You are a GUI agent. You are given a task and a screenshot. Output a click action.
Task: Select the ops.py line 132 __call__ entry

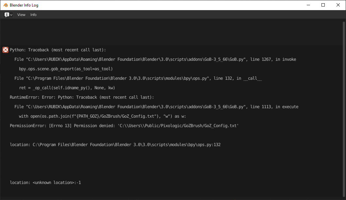tap(138, 78)
